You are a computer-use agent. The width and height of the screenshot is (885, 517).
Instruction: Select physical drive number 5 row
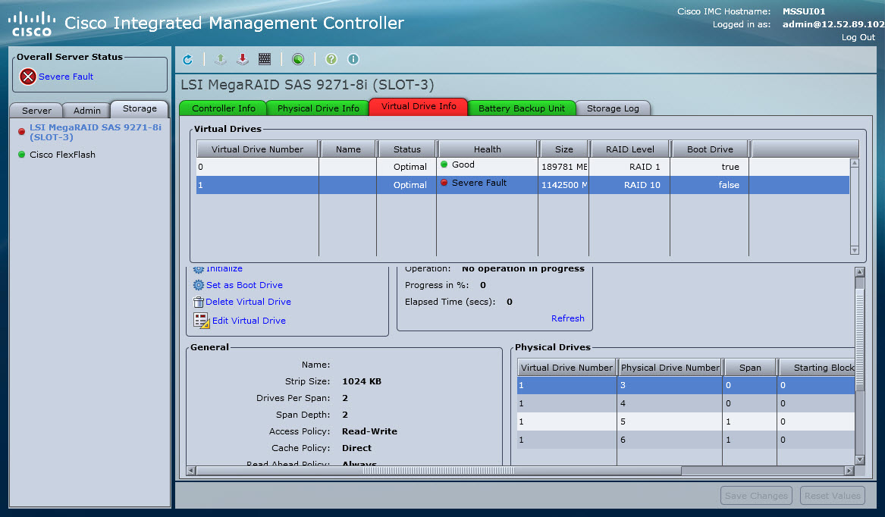click(x=686, y=421)
